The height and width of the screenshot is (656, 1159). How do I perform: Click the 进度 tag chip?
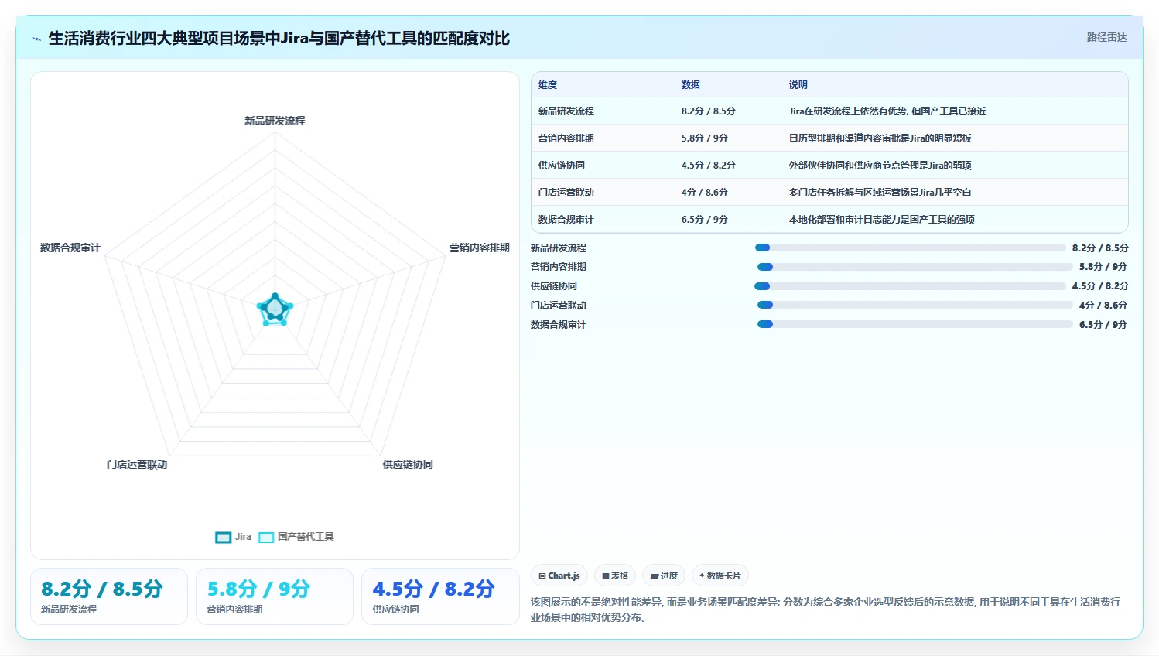[664, 576]
